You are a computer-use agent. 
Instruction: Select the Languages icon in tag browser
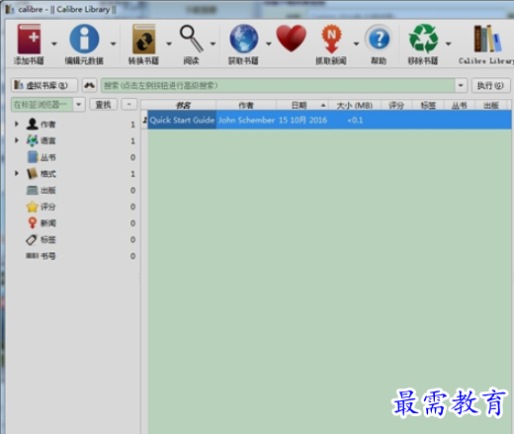pos(33,140)
